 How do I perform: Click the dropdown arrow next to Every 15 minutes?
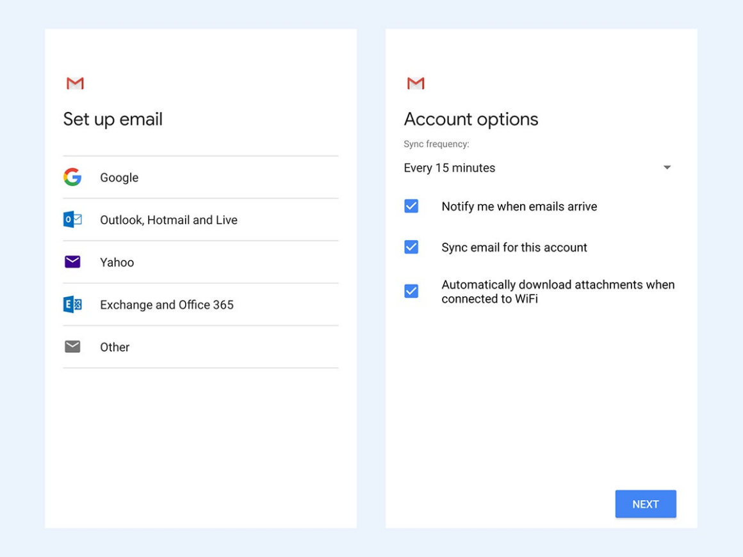coord(667,168)
